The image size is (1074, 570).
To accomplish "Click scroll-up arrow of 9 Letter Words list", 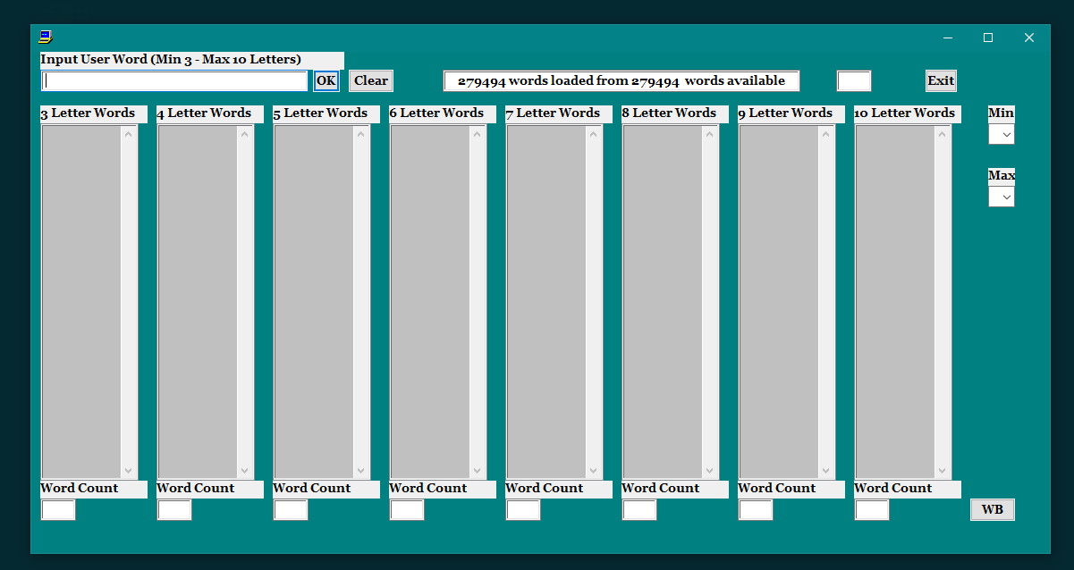I will tap(826, 134).
